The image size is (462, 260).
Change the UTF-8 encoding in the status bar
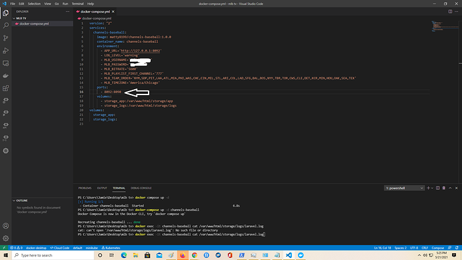click(414, 248)
